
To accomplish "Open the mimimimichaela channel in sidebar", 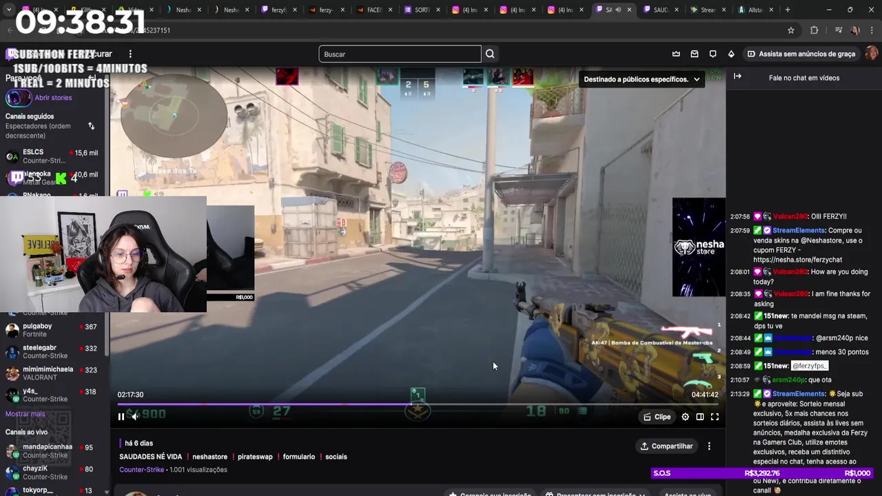I will (x=54, y=373).
